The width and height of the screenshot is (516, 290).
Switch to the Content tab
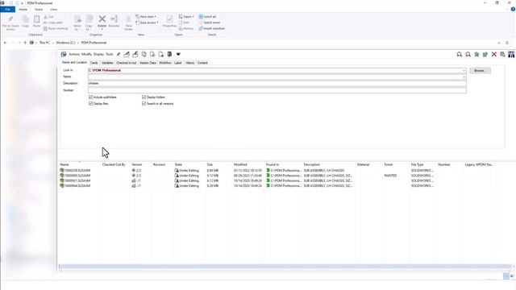(x=202, y=63)
